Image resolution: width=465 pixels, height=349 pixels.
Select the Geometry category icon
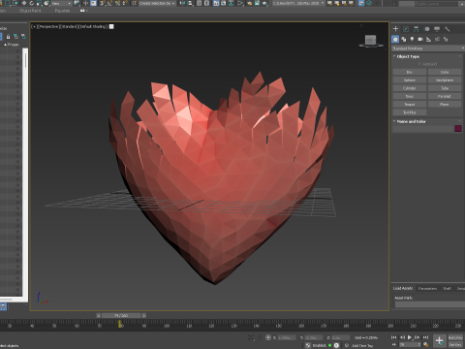395,40
